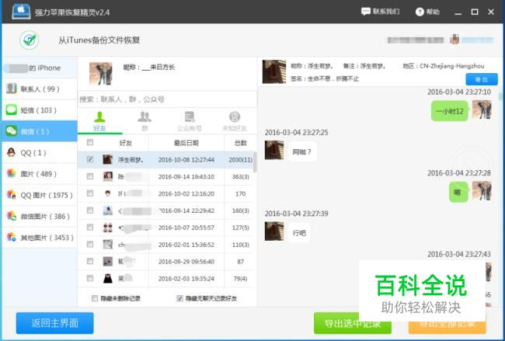
Task: Click the timestamp 2016-03-04 23:27:39
Action: coord(296,214)
